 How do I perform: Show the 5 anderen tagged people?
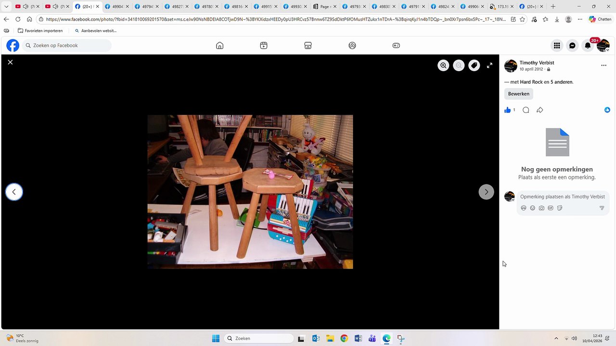click(562, 82)
